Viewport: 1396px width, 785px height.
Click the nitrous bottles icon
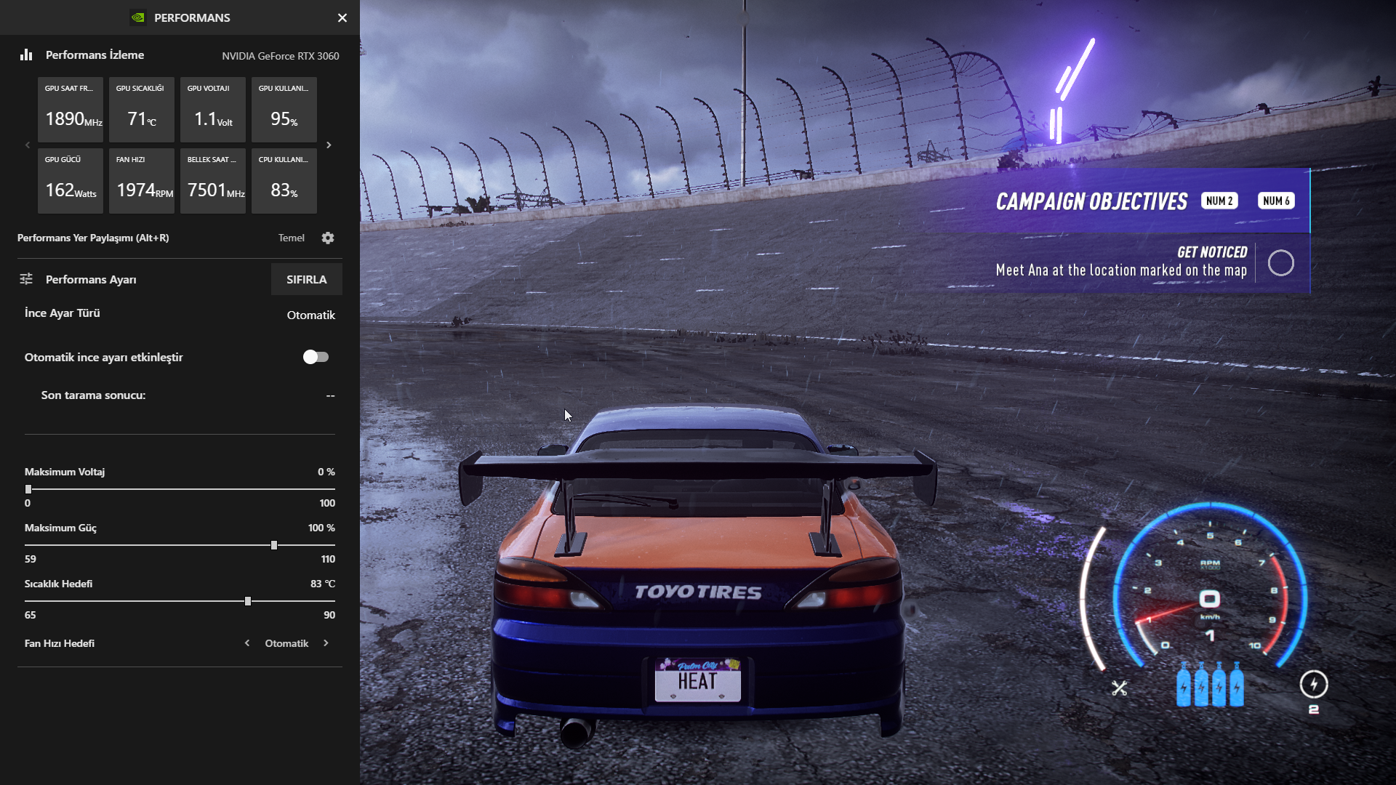[1210, 685]
